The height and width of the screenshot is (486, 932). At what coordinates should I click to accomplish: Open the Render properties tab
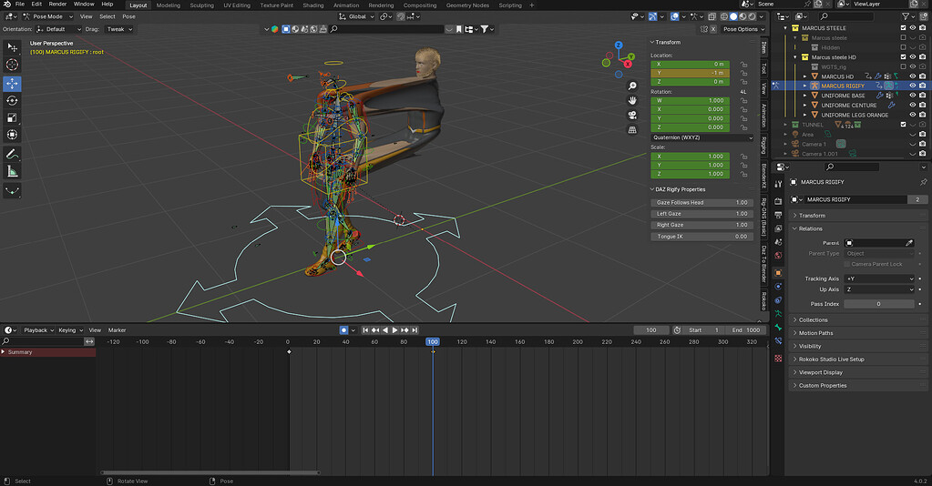point(778,201)
